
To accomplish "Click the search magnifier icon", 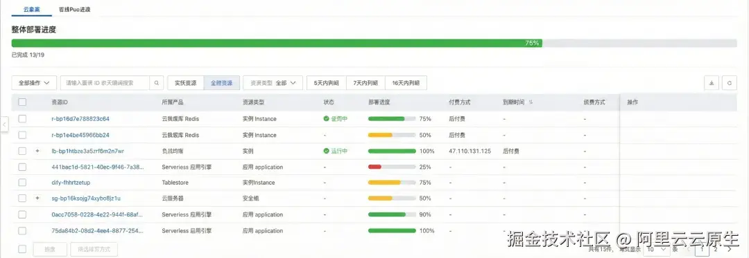I will point(157,83).
